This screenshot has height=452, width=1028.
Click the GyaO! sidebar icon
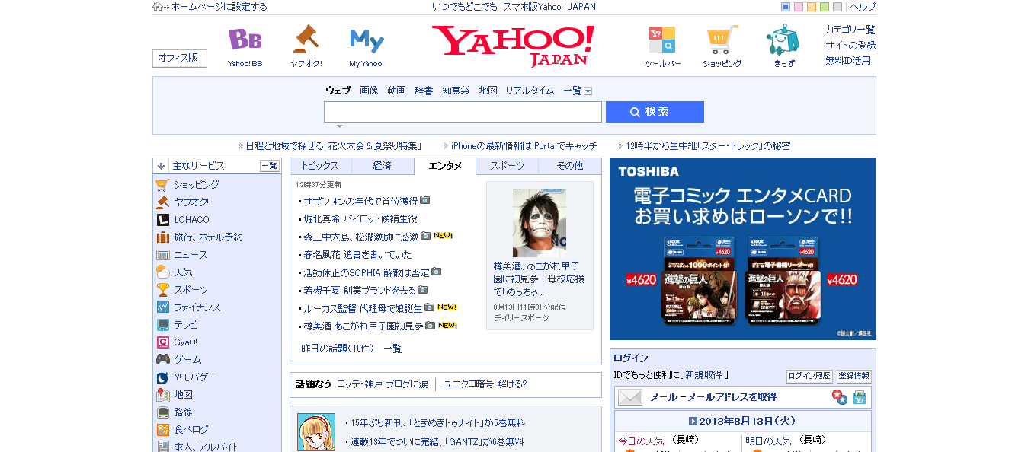pyautogui.click(x=162, y=342)
